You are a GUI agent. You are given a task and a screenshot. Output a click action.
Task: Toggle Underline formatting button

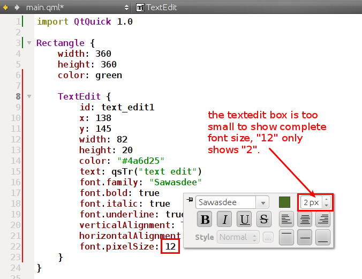(x=245, y=218)
